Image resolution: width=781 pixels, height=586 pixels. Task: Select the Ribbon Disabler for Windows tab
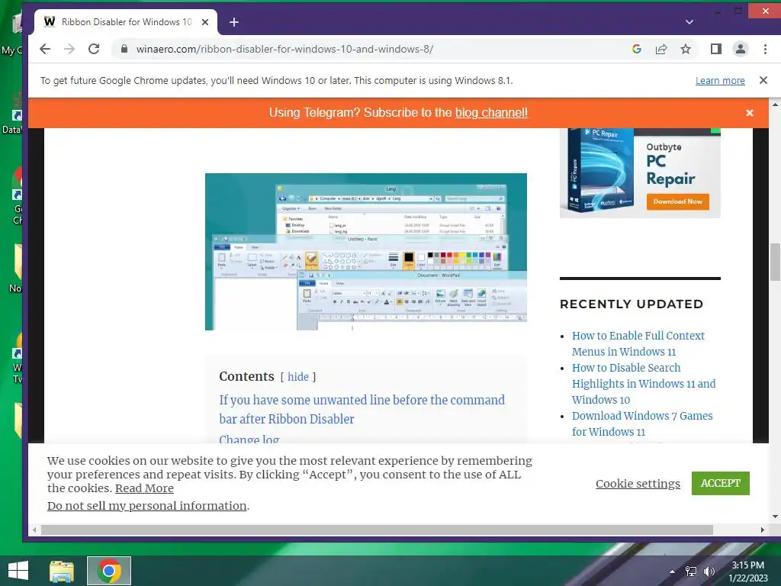point(126,22)
